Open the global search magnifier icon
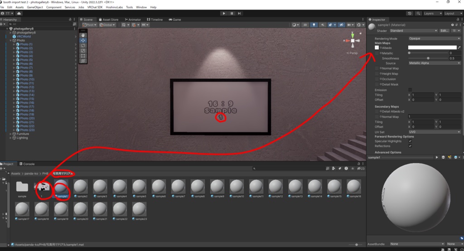This screenshot has height=251, width=464. click(418, 13)
